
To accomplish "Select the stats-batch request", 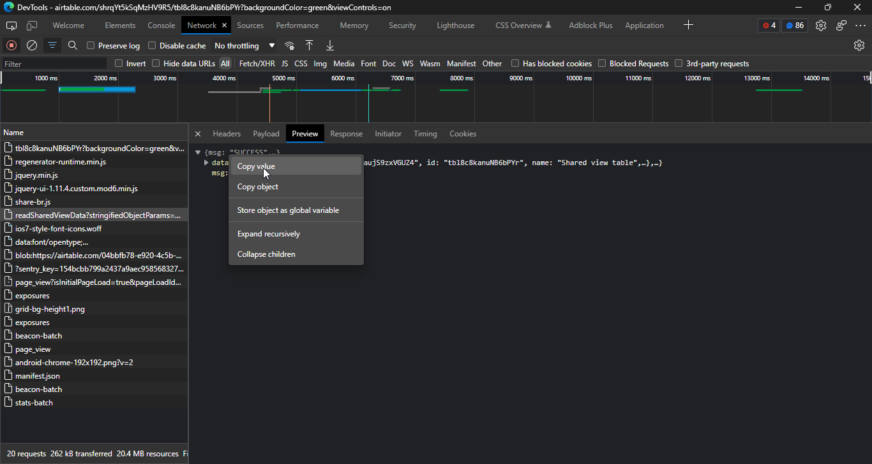I will (94, 403).
